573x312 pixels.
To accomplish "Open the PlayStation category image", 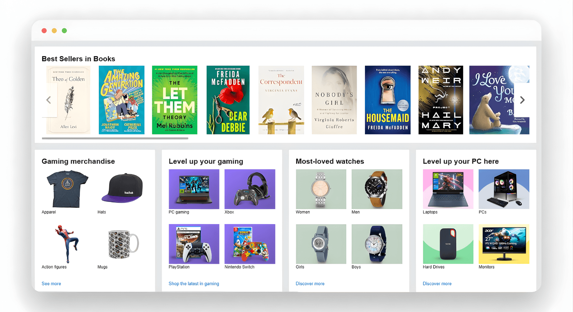I will (x=194, y=244).
